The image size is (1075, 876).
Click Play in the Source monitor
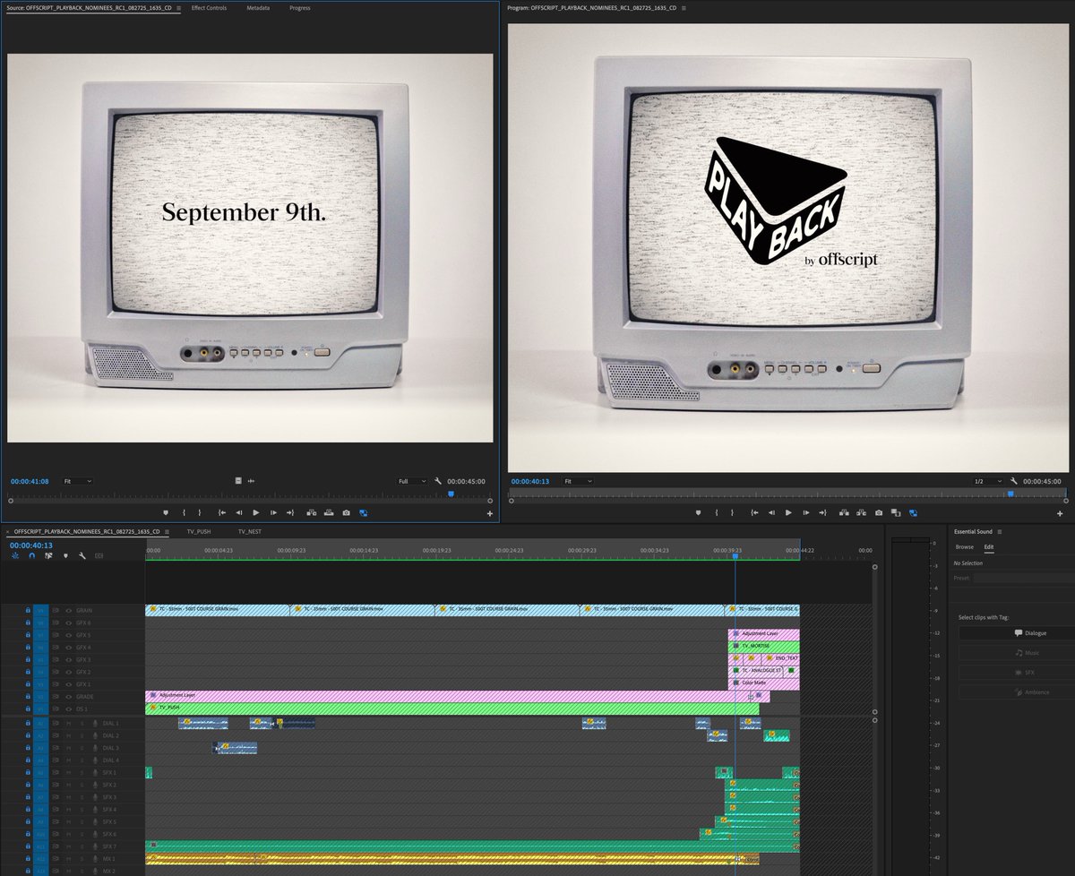[256, 512]
